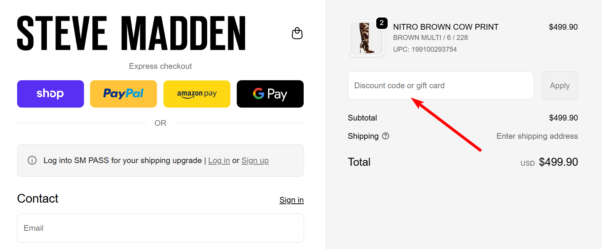Focus the Email input field
602x249 pixels.
click(x=160, y=228)
